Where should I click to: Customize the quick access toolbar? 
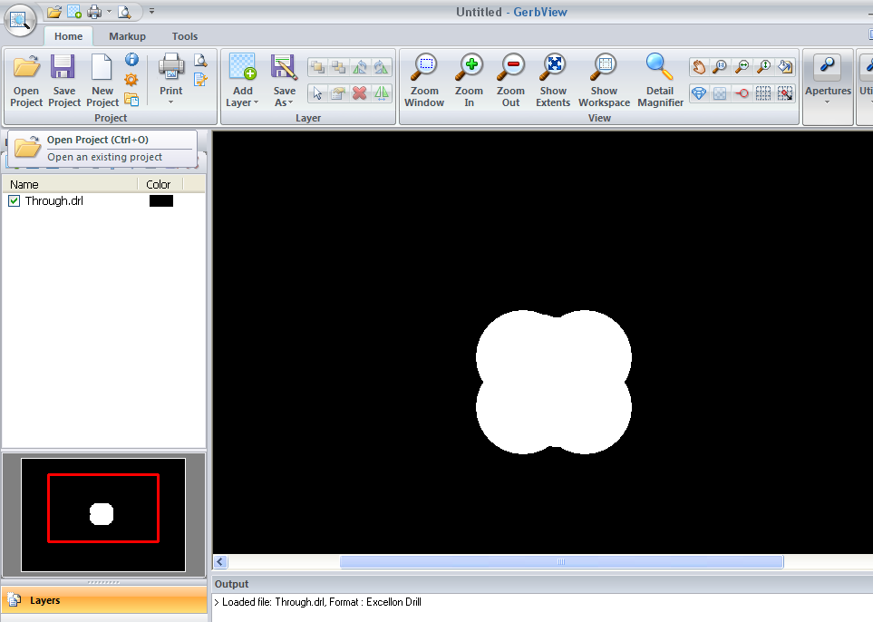[151, 11]
